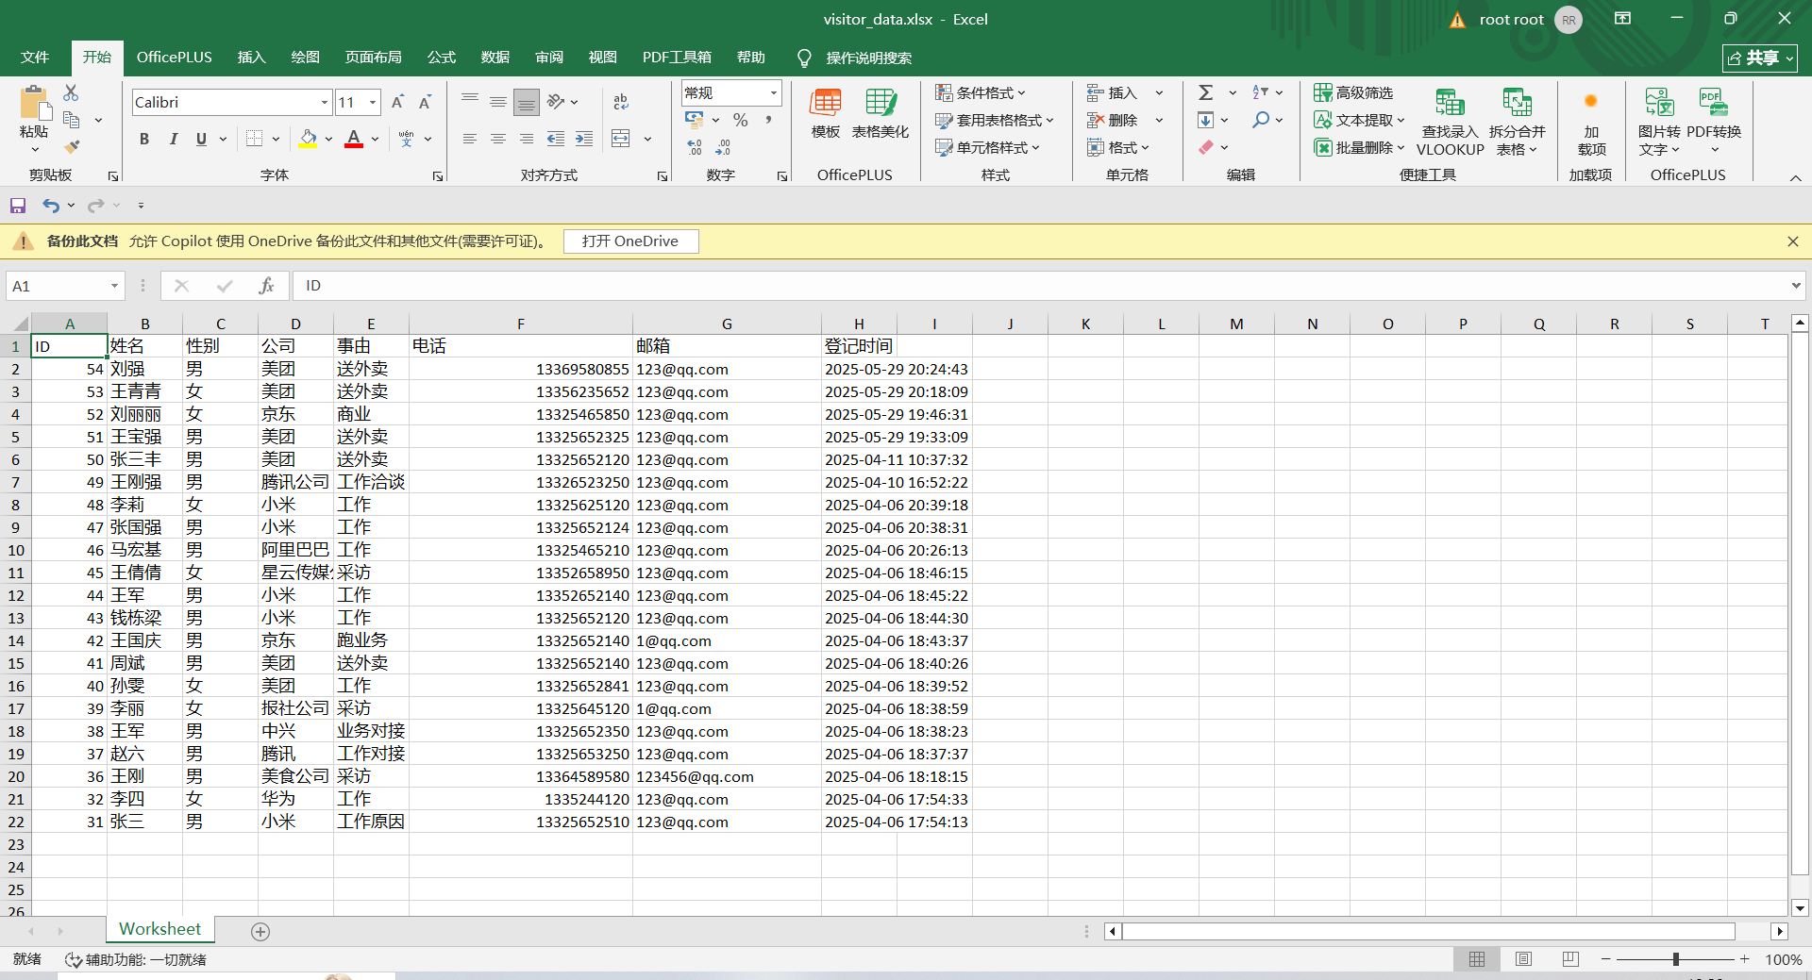Viewport: 1812px width, 980px height.
Task: Toggle Italic formatting
Action: [x=173, y=139]
